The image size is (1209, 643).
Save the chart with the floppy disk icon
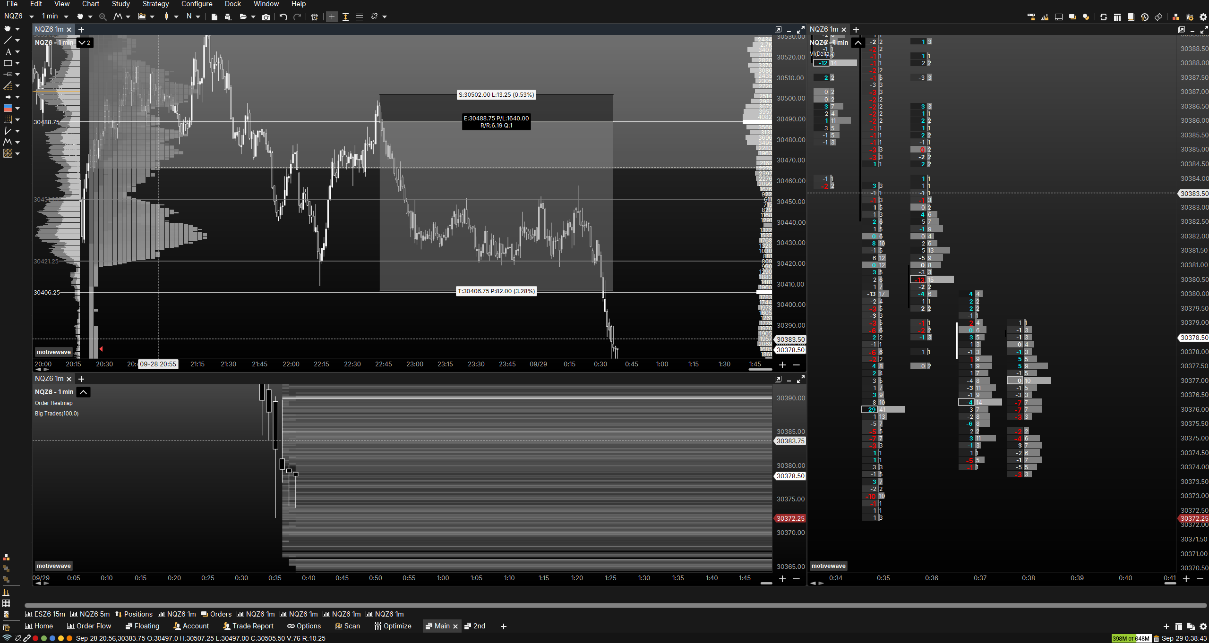[x=228, y=17]
